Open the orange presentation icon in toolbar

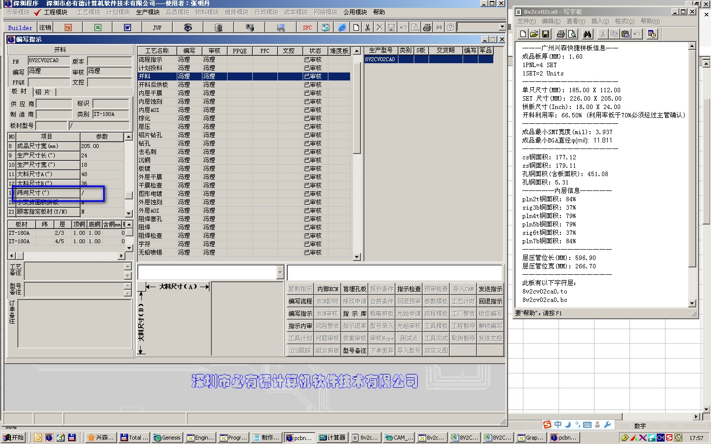point(68,28)
